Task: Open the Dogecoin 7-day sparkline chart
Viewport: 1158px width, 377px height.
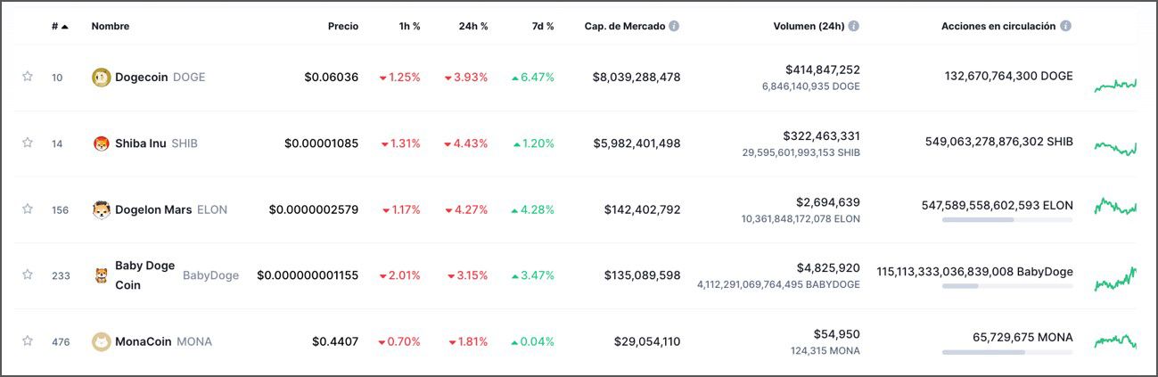Action: pyautogui.click(x=1115, y=85)
